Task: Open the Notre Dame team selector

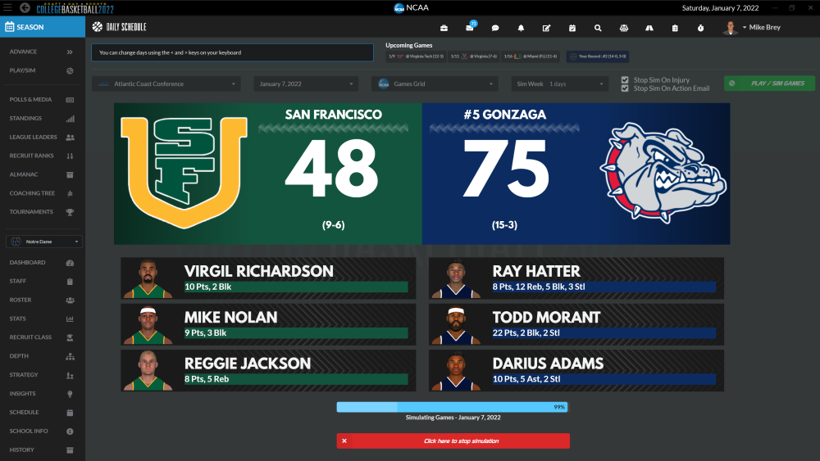Action: 44,242
